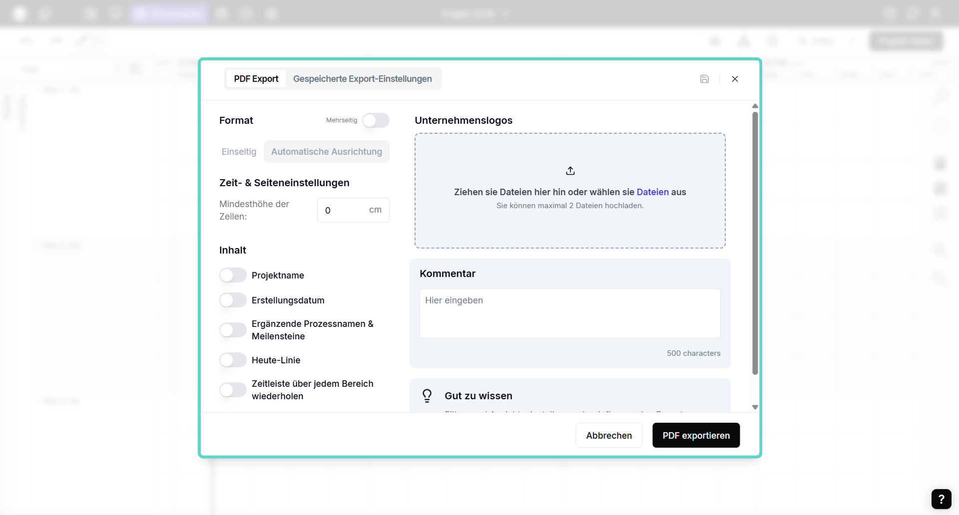Click the upload icon in logo dropzone

[570, 171]
